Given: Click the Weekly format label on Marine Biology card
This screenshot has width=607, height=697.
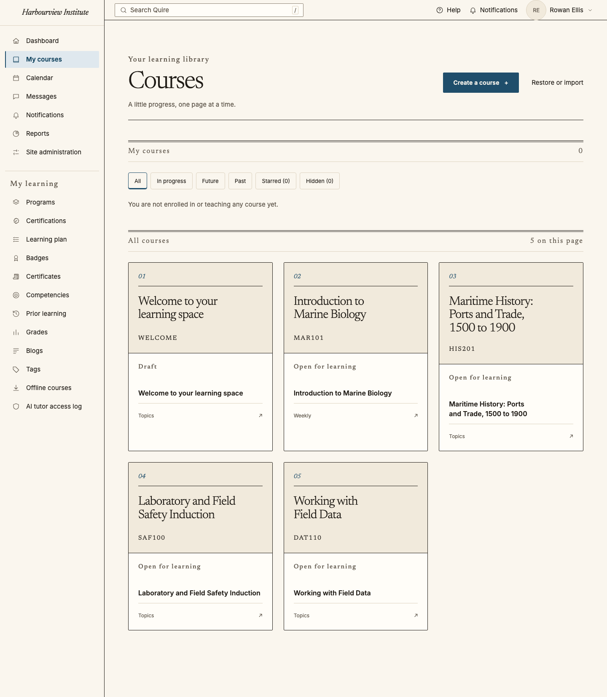Looking at the screenshot, I should tap(302, 416).
